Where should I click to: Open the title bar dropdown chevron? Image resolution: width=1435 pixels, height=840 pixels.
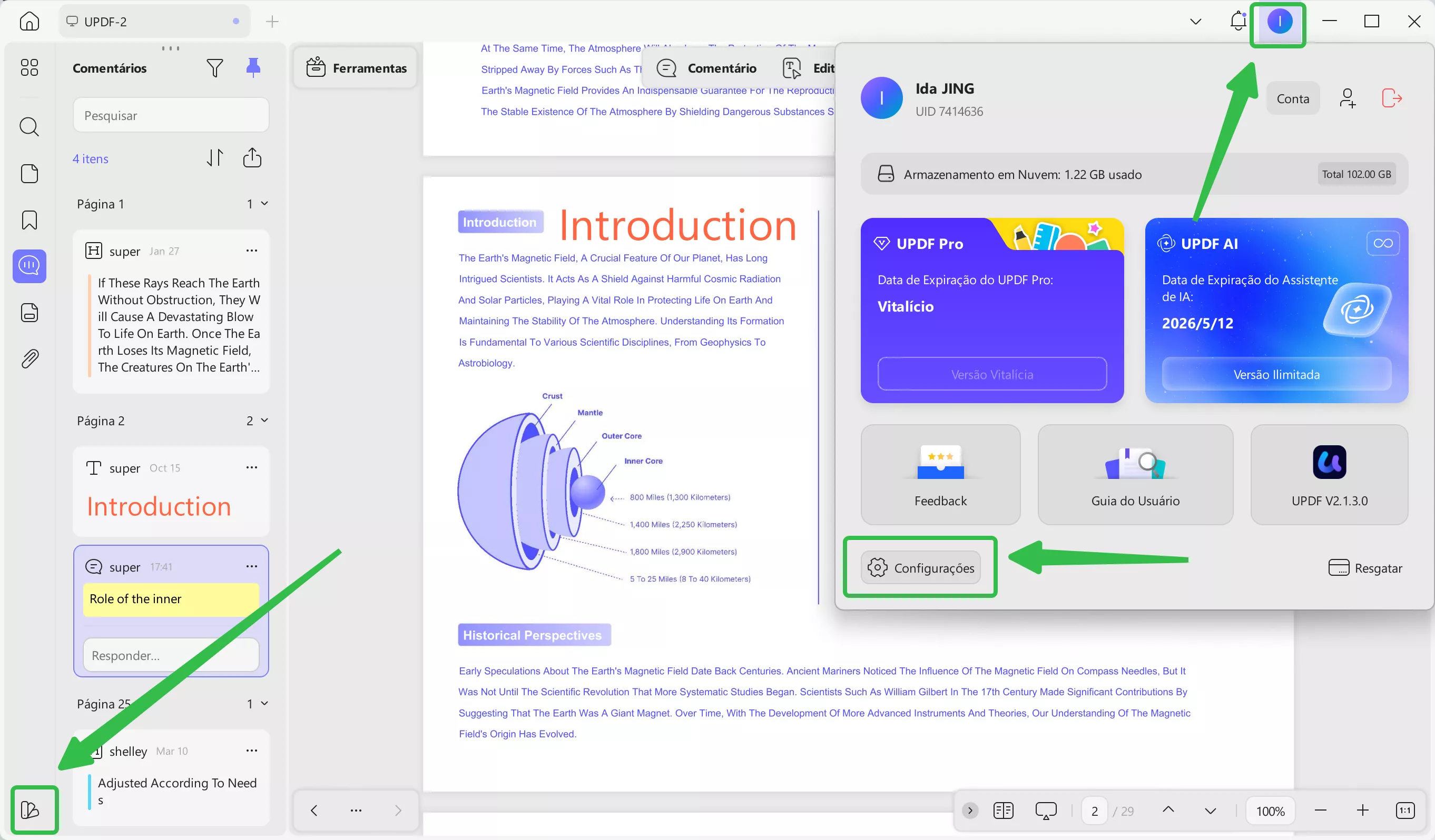pos(1195,22)
